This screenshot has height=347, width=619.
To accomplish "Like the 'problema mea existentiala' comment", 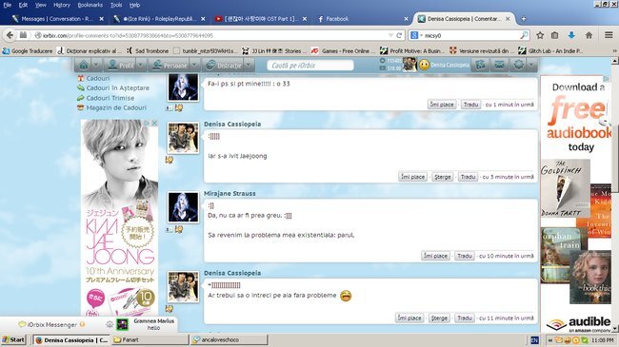I will pyautogui.click(x=435, y=256).
